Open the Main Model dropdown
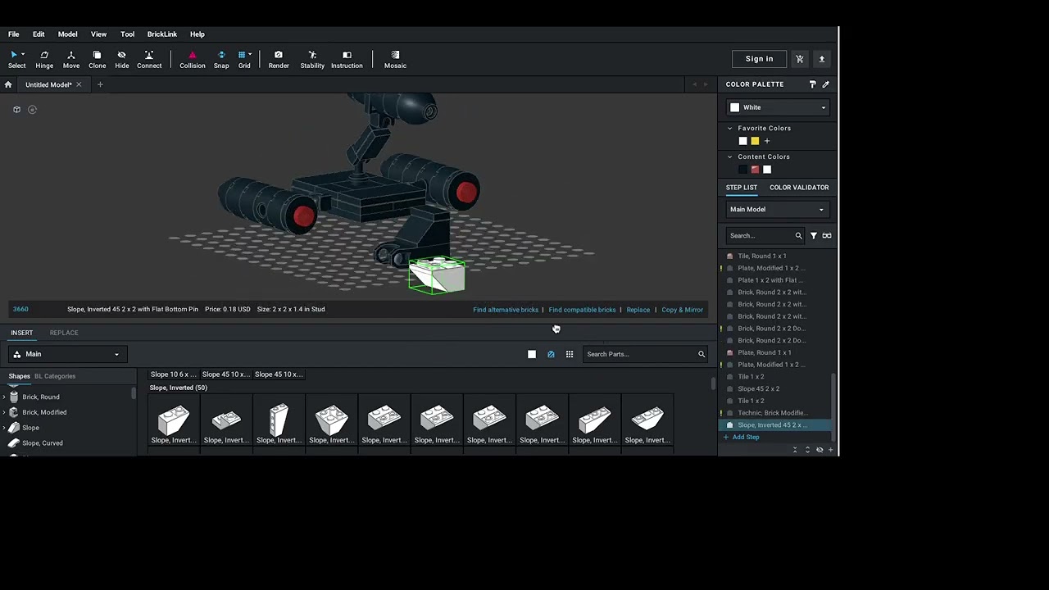 click(x=778, y=210)
